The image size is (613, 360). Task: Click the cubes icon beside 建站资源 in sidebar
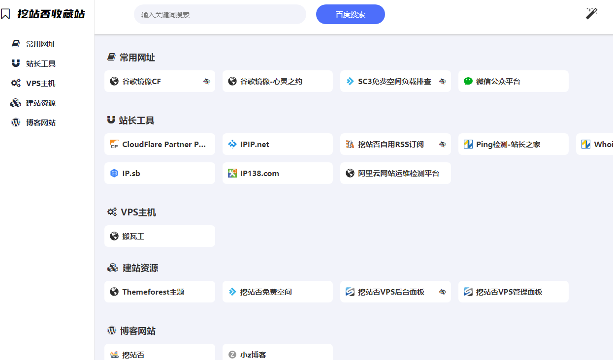click(16, 103)
